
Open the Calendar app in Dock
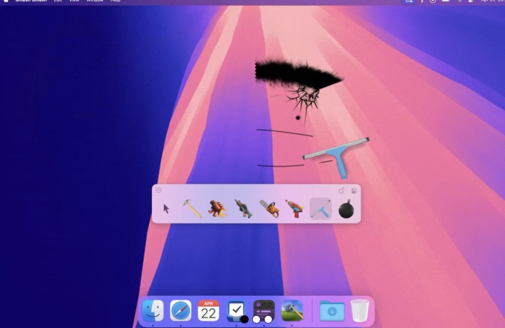pos(208,311)
